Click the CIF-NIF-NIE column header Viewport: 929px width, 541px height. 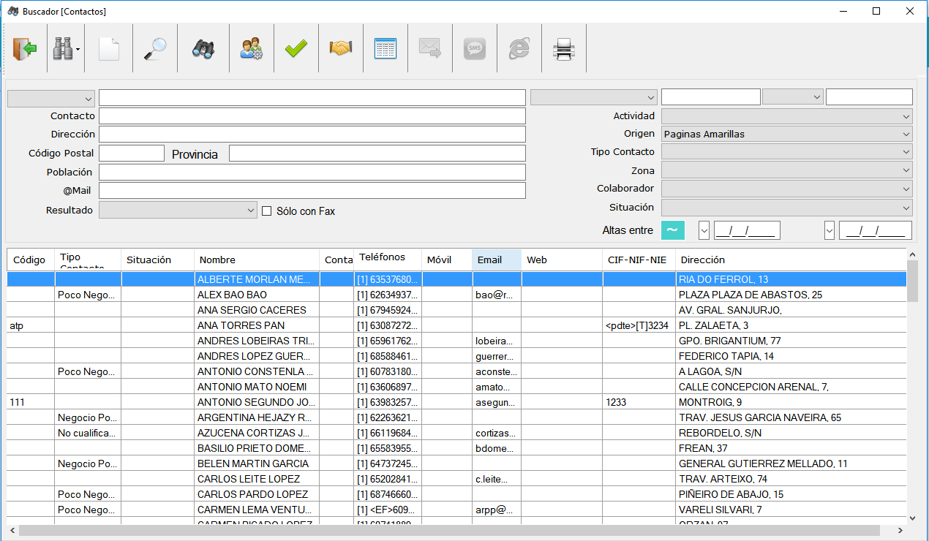(x=639, y=260)
